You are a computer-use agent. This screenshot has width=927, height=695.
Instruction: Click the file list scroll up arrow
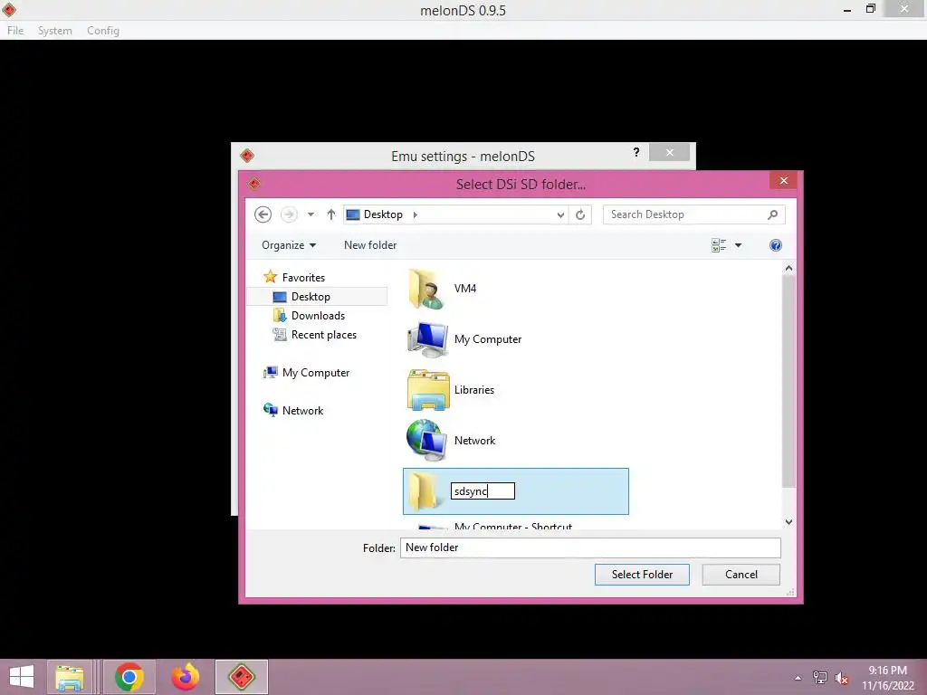coord(788,268)
